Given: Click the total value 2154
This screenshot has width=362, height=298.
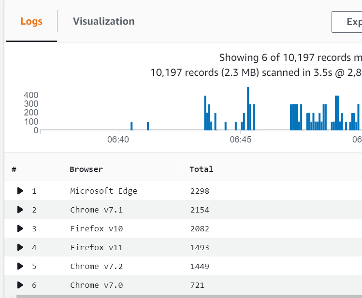Looking at the screenshot, I should [200, 210].
